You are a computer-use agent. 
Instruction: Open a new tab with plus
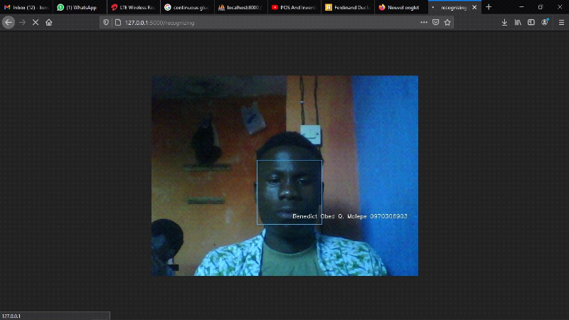click(x=489, y=7)
